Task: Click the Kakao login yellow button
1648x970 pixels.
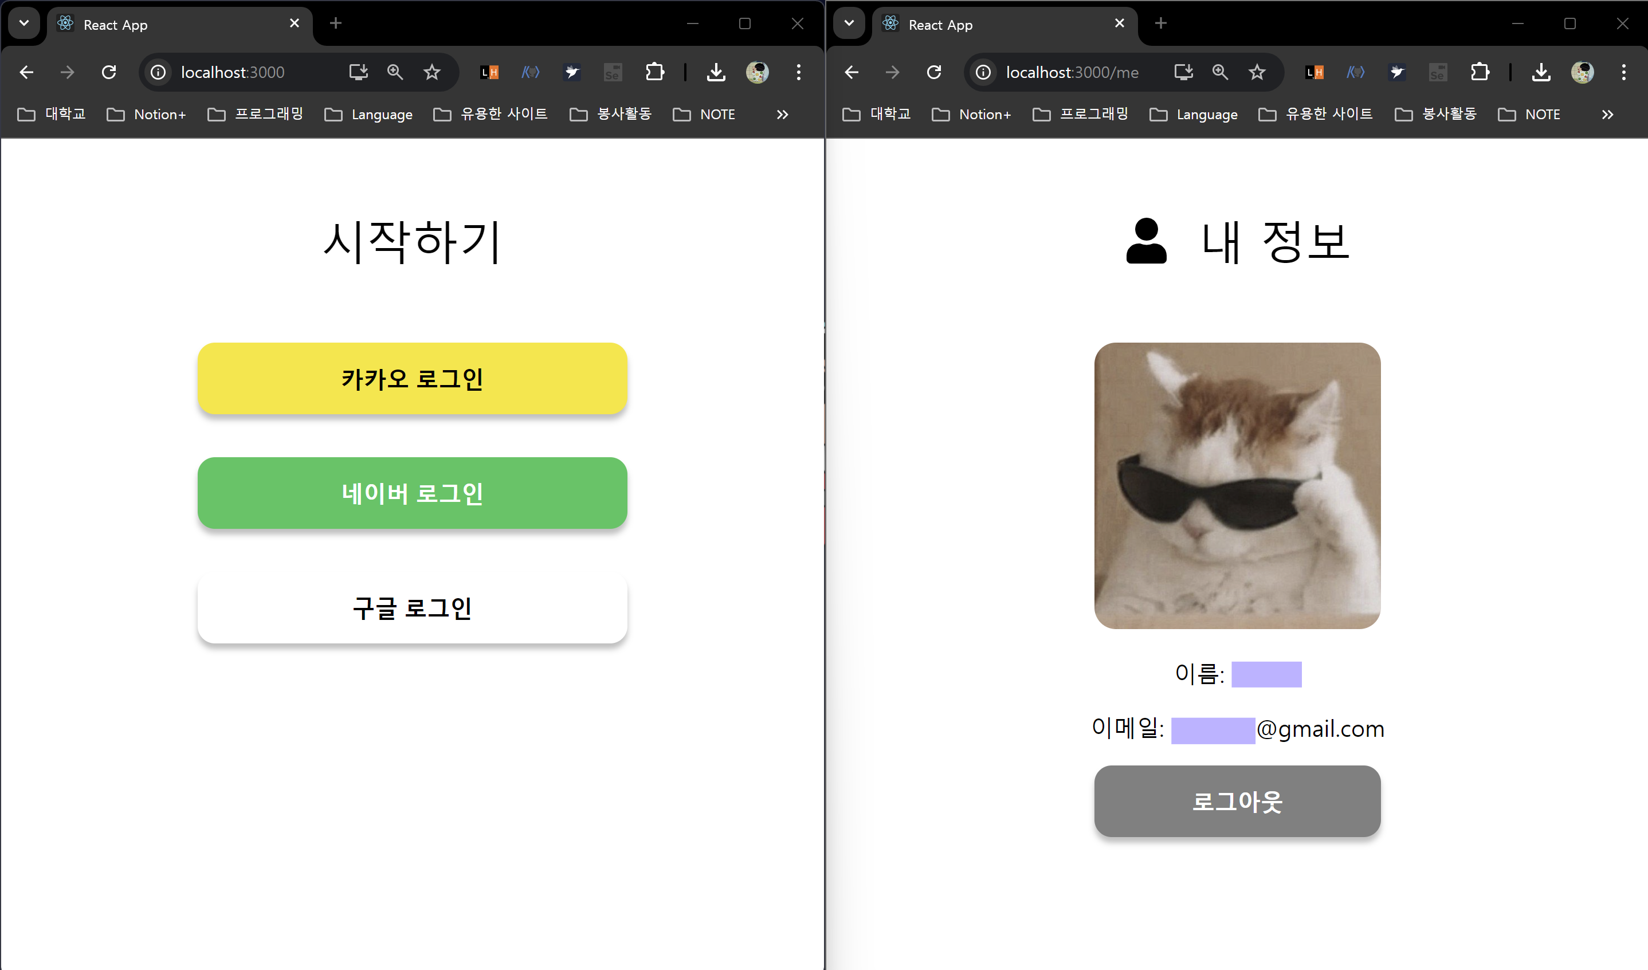Action: pyautogui.click(x=412, y=378)
